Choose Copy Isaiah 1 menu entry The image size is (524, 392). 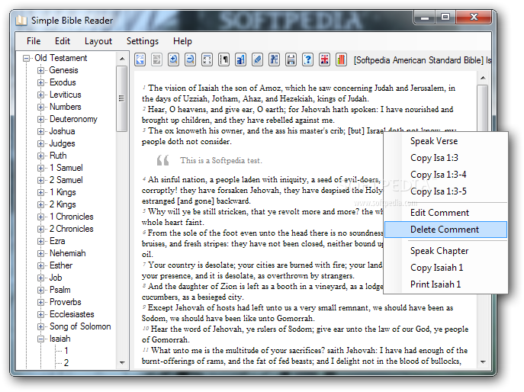point(445,268)
